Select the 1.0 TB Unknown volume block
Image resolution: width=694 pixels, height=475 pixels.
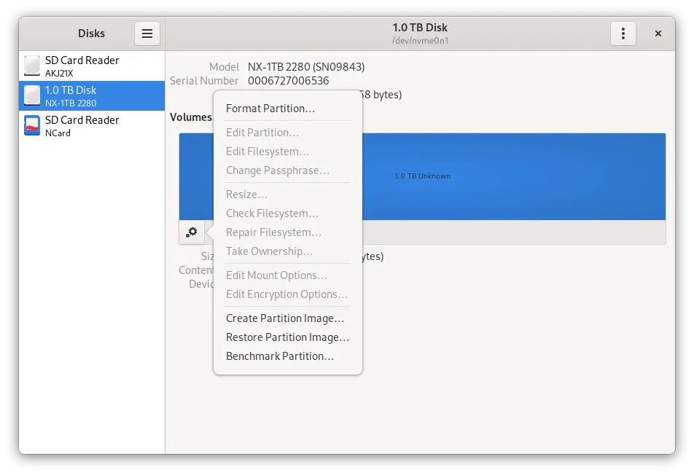click(513, 176)
